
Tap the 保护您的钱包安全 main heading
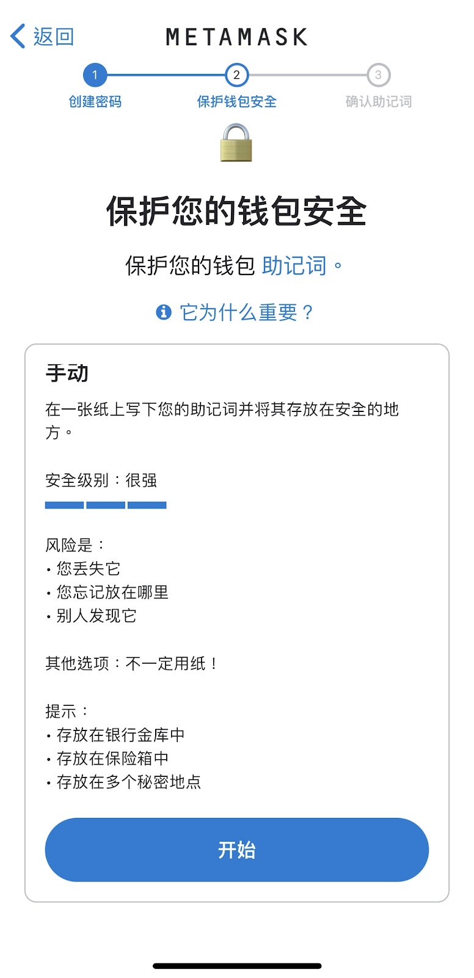coord(237,211)
